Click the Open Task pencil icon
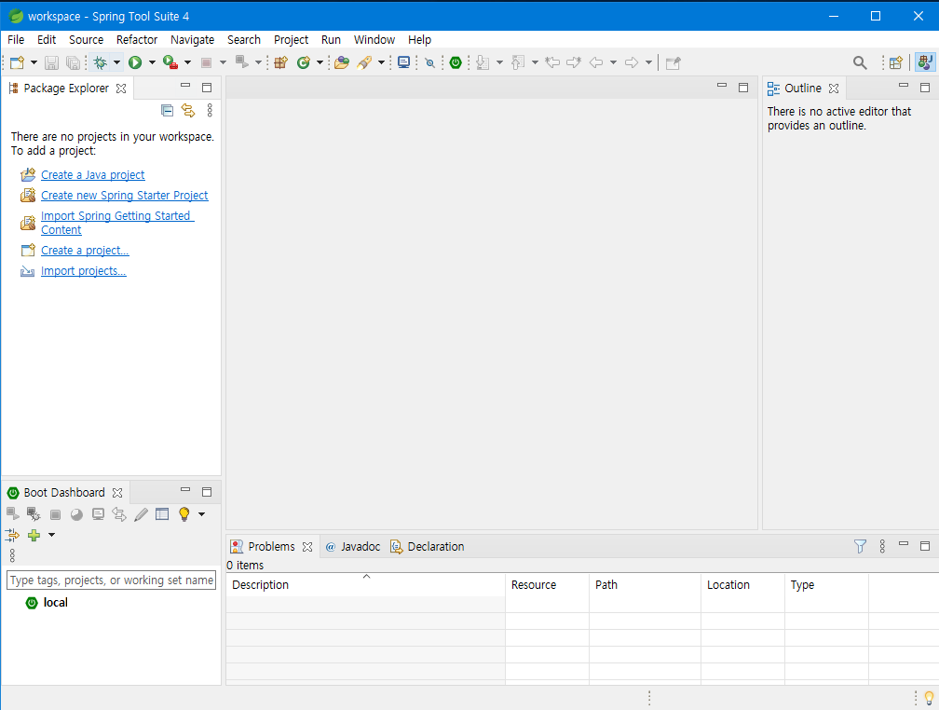This screenshot has width=939, height=710. tap(364, 62)
